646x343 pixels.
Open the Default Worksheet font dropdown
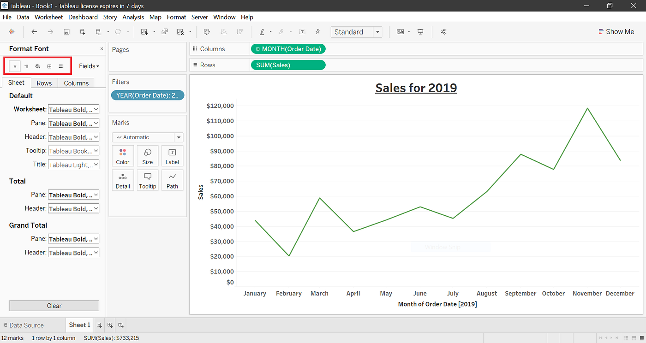click(x=73, y=109)
